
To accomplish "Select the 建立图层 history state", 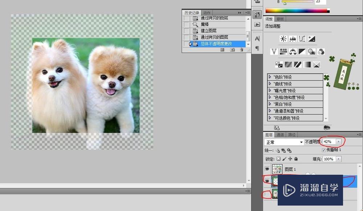I will click(x=209, y=31).
